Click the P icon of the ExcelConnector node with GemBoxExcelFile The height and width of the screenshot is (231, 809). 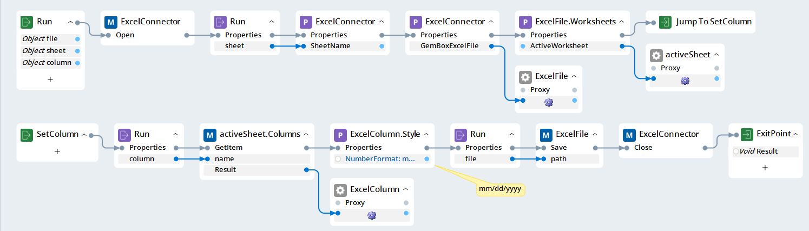[416, 22]
